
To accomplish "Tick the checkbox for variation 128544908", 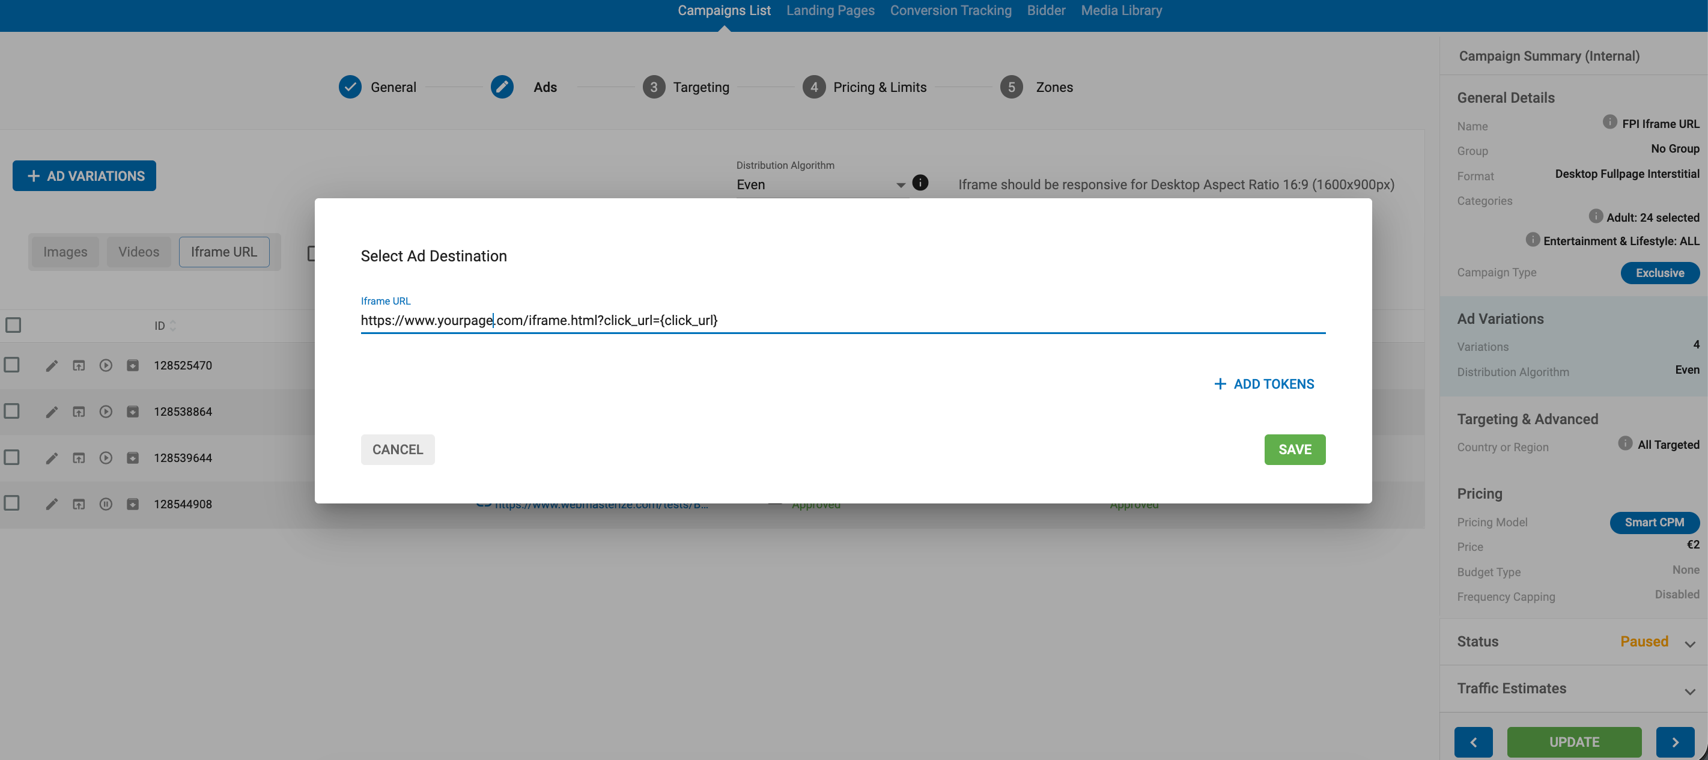I will click(x=13, y=503).
